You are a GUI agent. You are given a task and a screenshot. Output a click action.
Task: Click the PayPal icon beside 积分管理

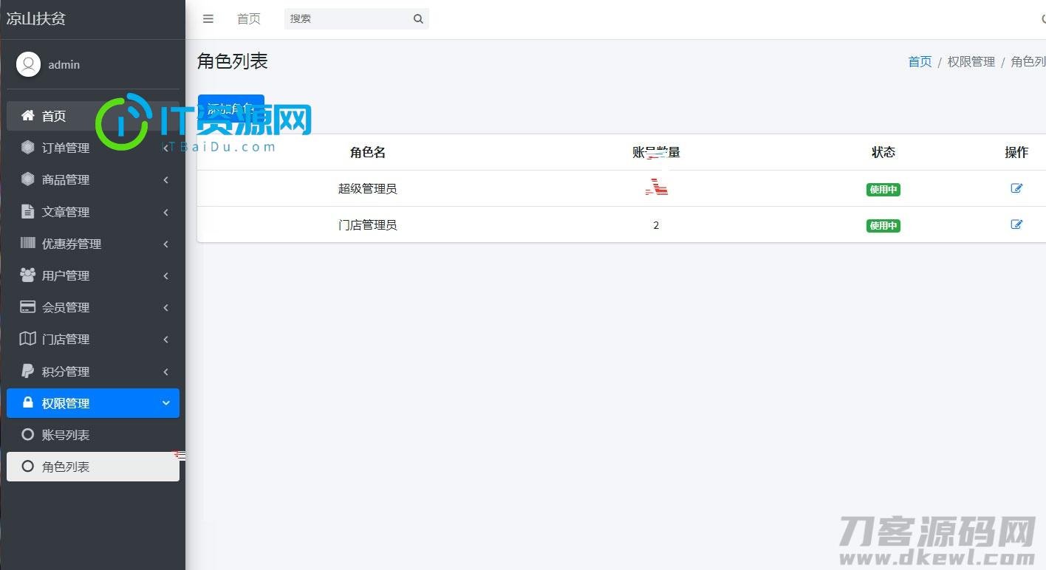[28, 371]
